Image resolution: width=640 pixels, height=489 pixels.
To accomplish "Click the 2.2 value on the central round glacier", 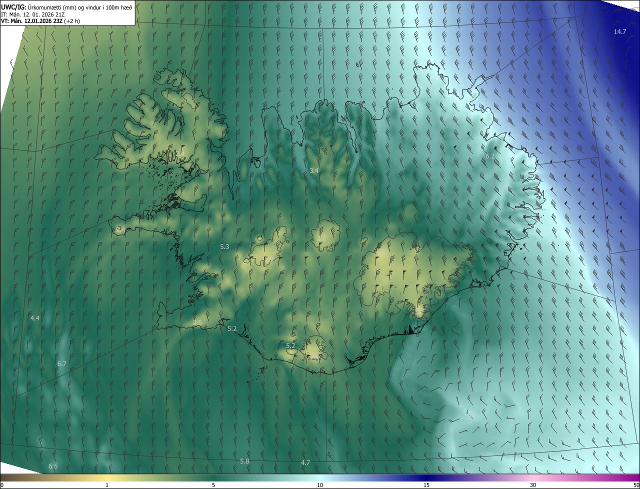I will (322, 238).
